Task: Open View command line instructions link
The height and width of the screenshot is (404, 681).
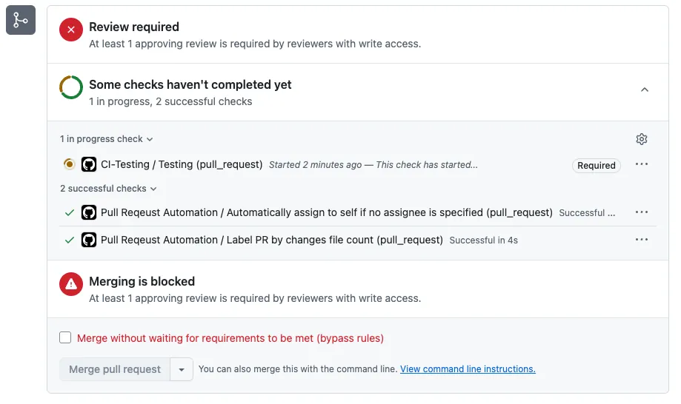Action: tap(468, 369)
